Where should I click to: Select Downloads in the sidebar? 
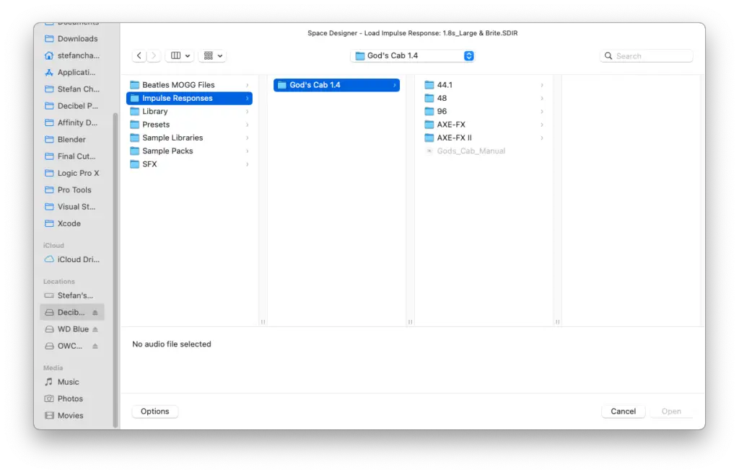(x=71, y=39)
